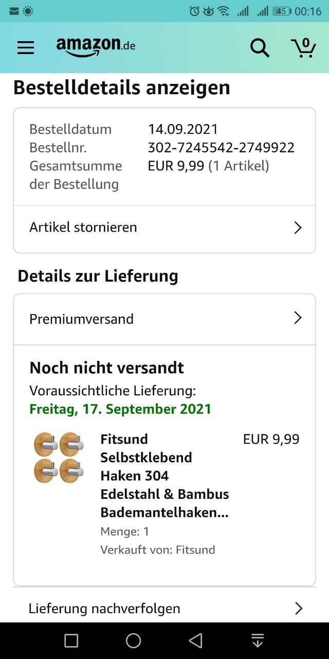The image size is (329, 659).
Task: Tap the order number 302-7245542-2749922
Action: tap(221, 148)
